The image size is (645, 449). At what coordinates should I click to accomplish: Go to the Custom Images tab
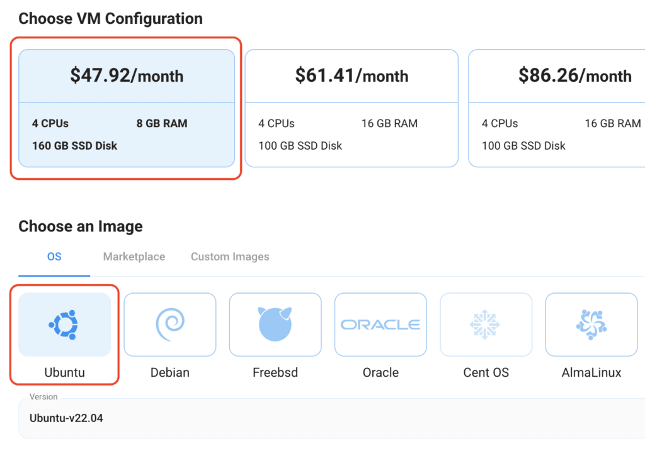point(230,257)
